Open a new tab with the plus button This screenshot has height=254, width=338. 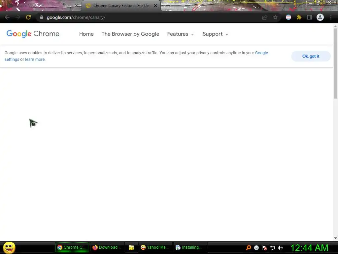(x=168, y=6)
